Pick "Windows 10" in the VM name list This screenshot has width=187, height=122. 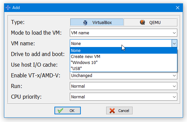124,62
